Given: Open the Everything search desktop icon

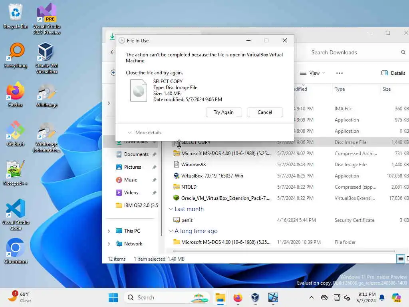Looking at the screenshot, I should (16, 55).
